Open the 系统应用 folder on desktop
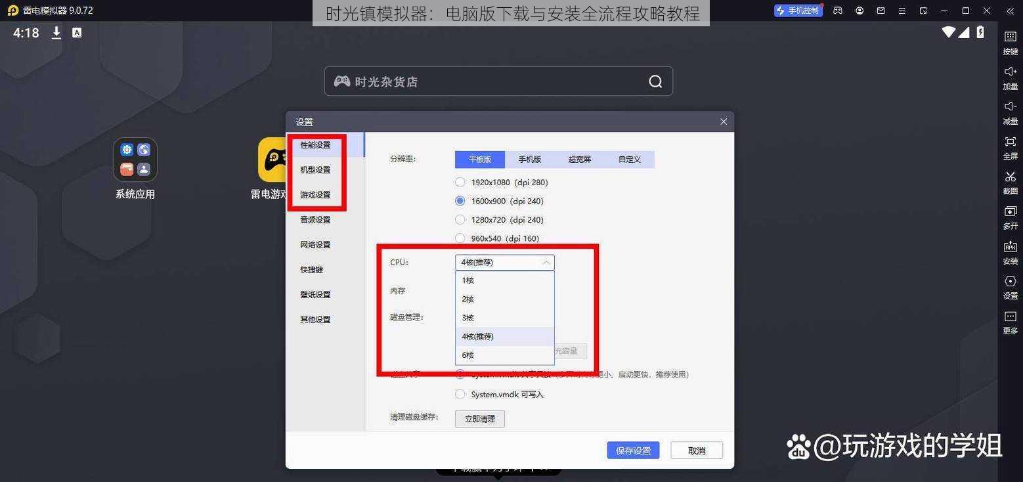 [135, 160]
